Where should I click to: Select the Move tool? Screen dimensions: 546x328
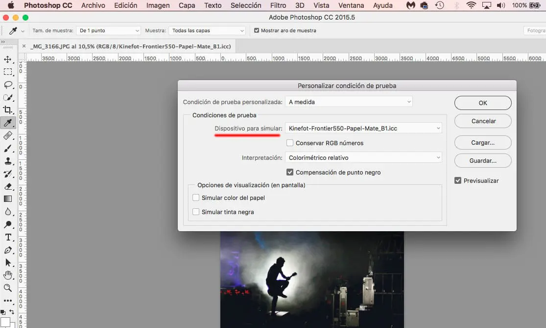8,60
